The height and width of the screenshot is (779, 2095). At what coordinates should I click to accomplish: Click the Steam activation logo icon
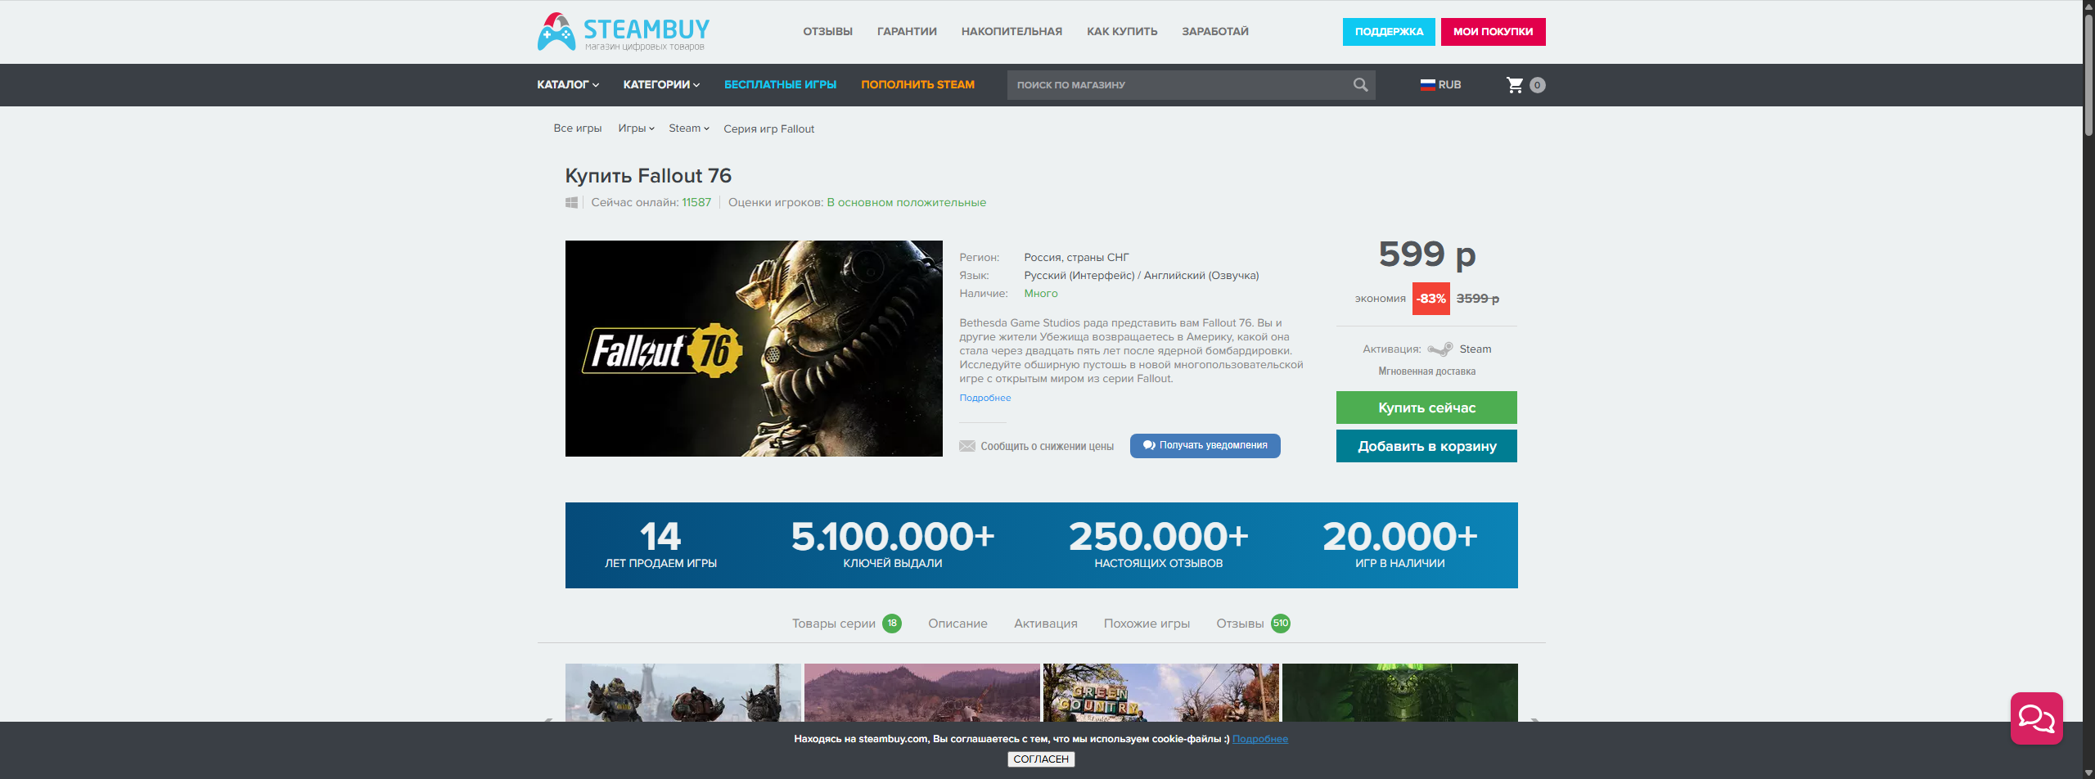pos(1440,349)
